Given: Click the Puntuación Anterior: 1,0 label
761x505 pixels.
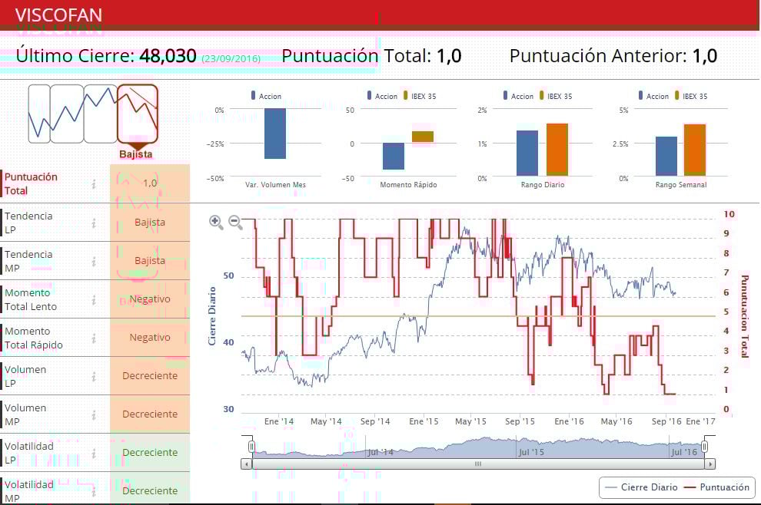Looking at the screenshot, I should 613,56.
